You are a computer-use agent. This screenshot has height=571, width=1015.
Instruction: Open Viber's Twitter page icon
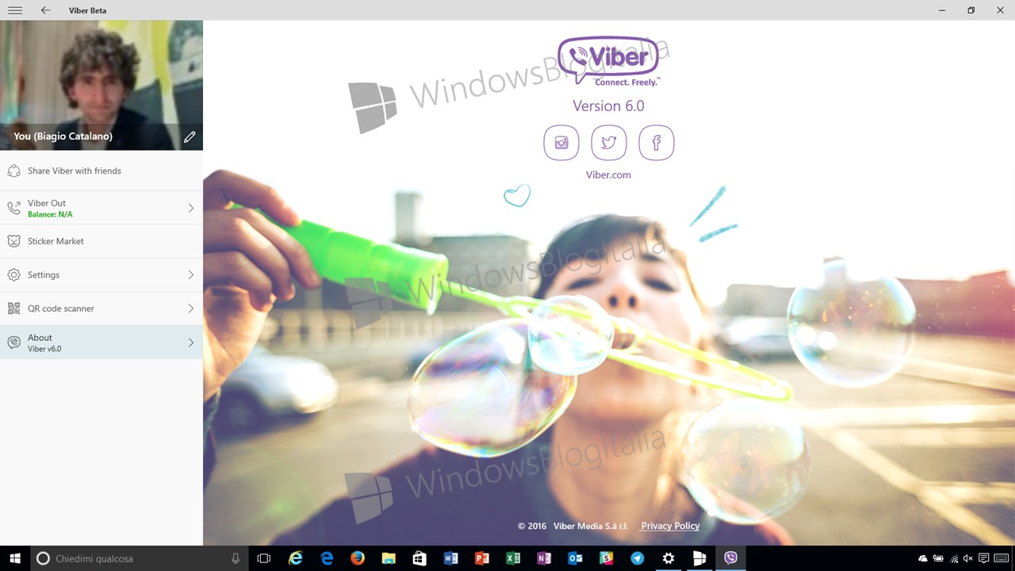[x=609, y=143]
